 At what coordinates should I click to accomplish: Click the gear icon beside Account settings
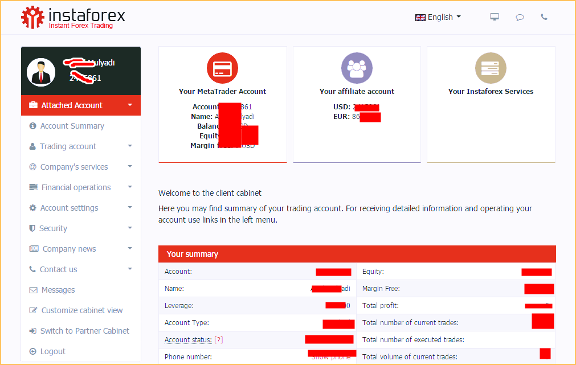tap(32, 208)
